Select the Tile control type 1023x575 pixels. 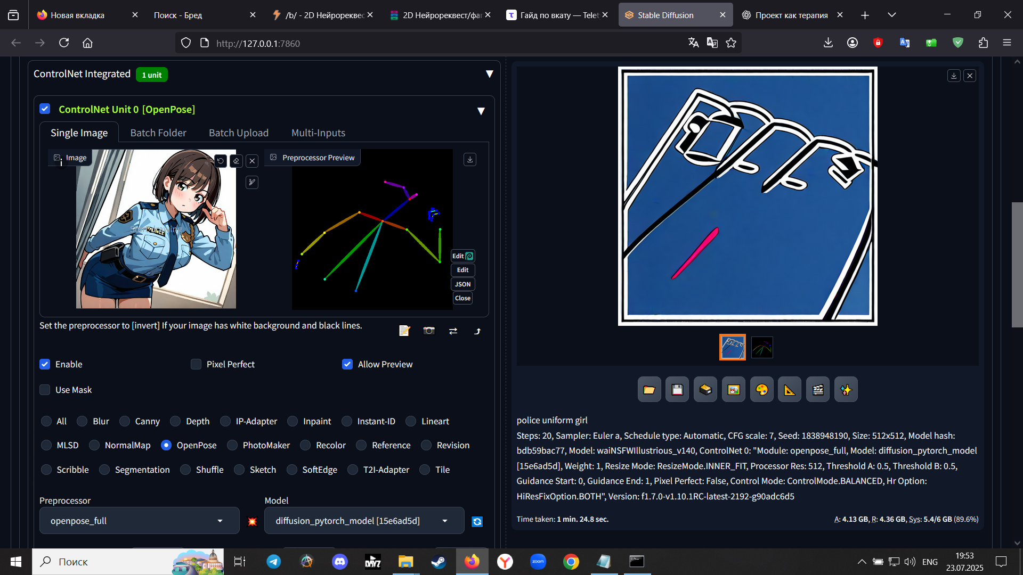(425, 470)
